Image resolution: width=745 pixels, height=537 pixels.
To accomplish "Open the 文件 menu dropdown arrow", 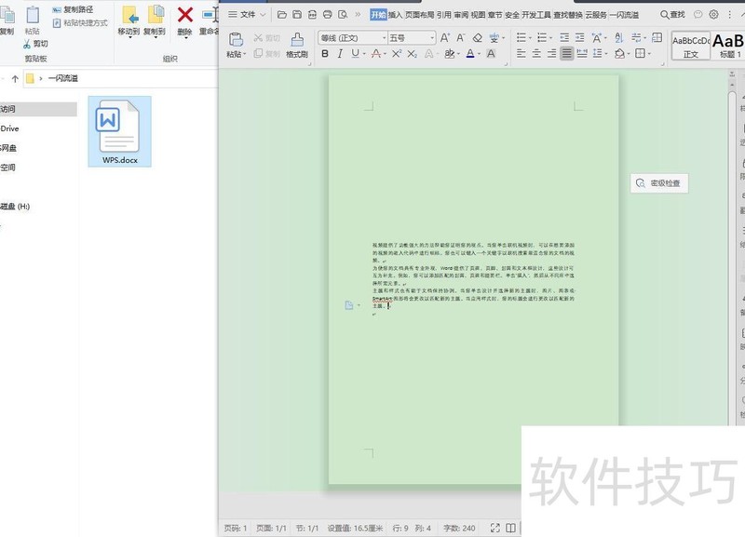I will (x=263, y=15).
